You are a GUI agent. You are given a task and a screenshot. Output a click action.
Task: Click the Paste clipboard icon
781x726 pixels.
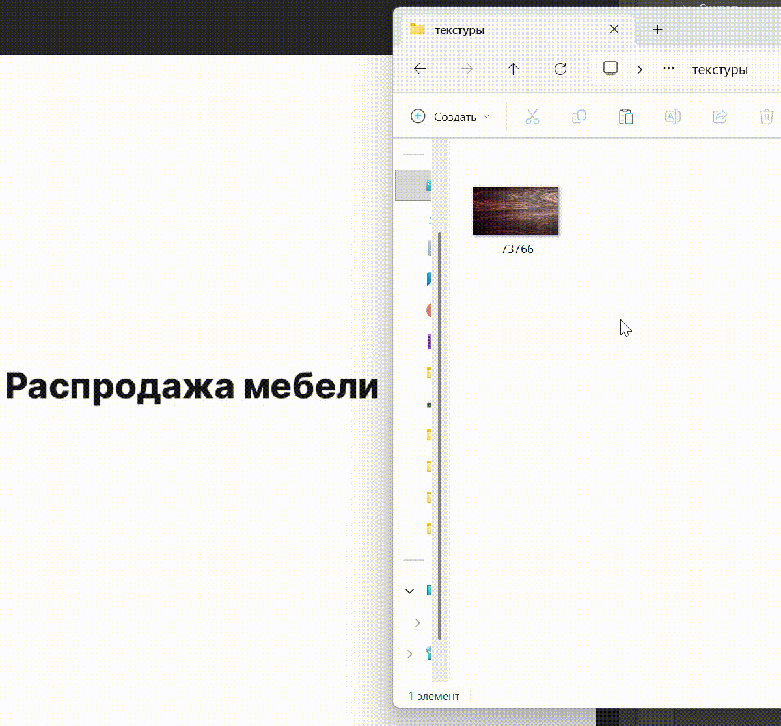626,117
